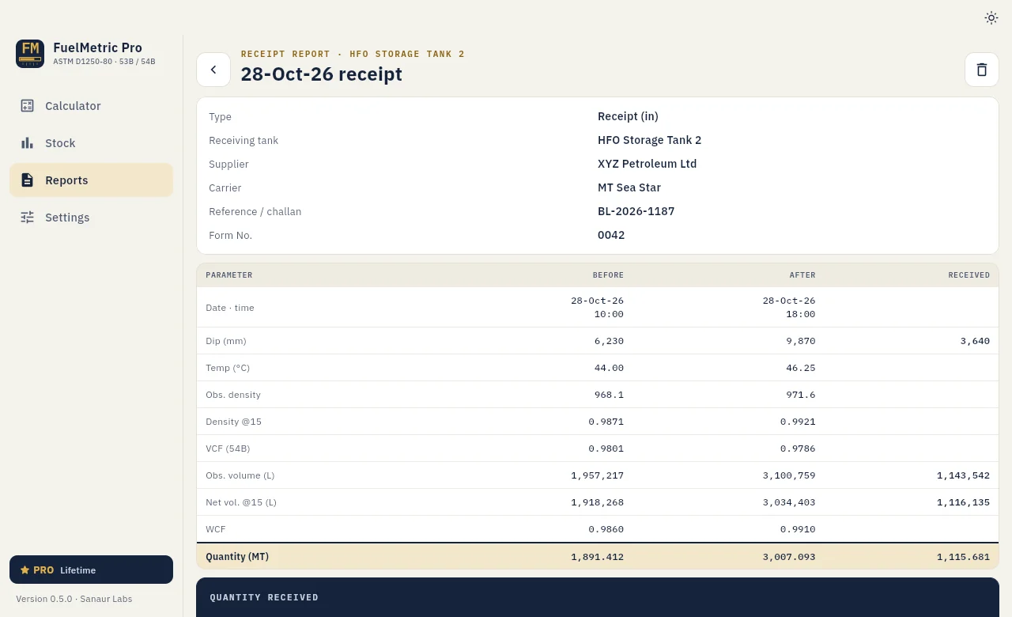Click the Reports document icon
Viewport: 1012px width, 617px height.
(x=28, y=180)
